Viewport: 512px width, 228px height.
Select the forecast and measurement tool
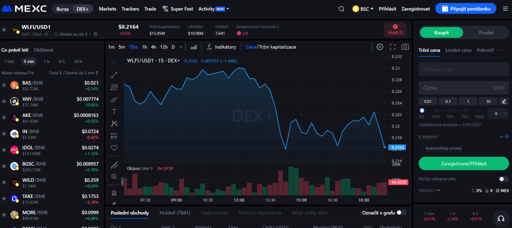pyautogui.click(x=114, y=135)
